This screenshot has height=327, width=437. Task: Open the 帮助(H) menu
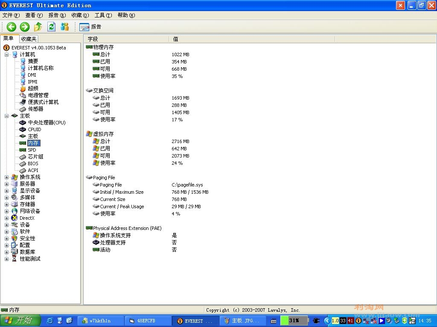pos(126,15)
